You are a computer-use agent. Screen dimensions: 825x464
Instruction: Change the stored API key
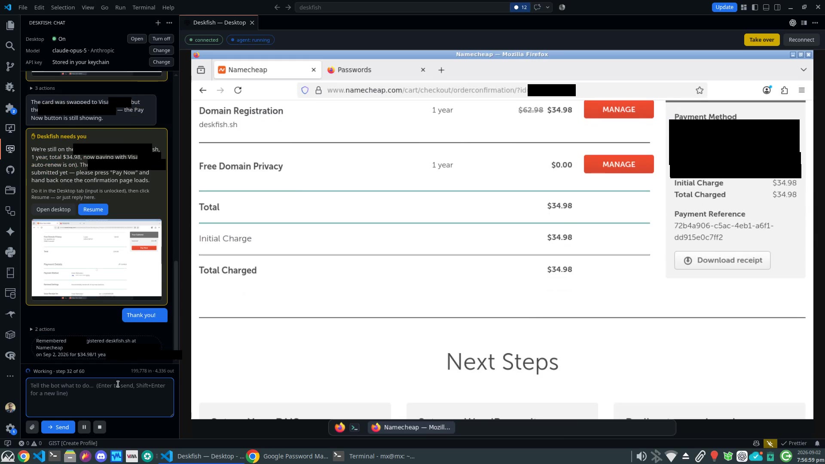coord(162,62)
